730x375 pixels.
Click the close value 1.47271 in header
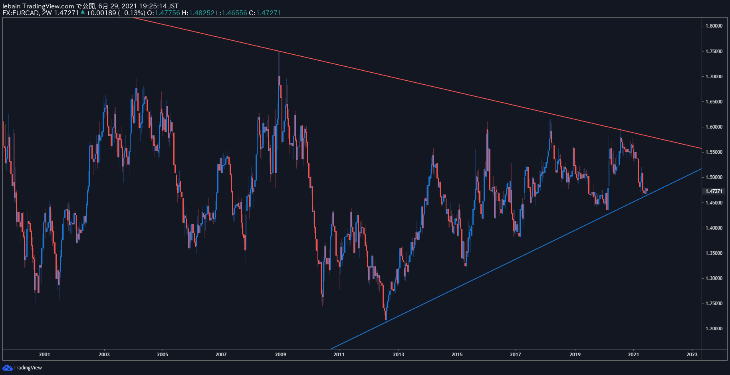click(268, 13)
